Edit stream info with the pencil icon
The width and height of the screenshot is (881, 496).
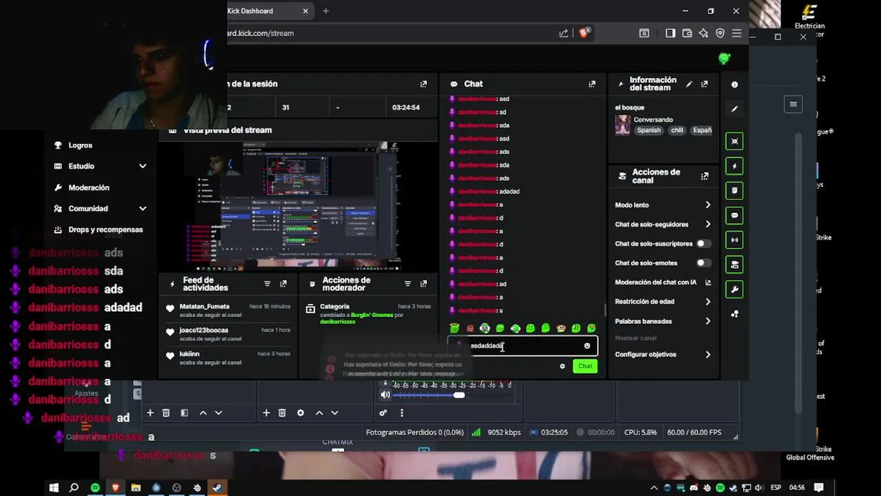tap(689, 84)
